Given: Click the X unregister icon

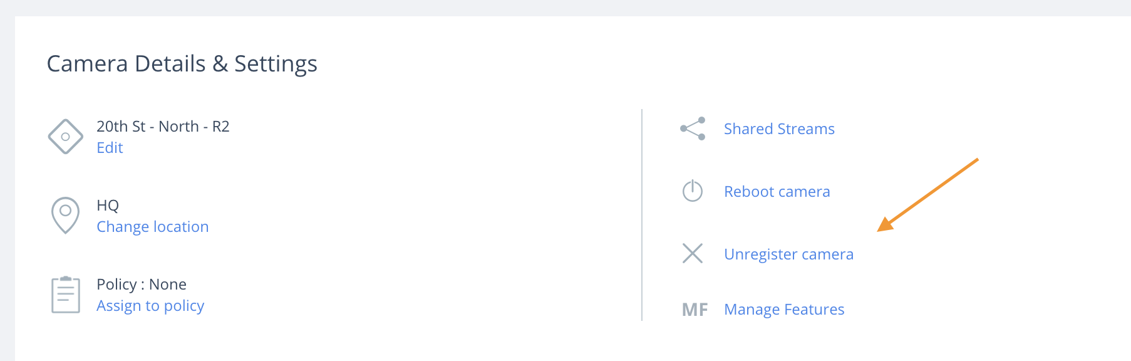Looking at the screenshot, I should coord(693,253).
